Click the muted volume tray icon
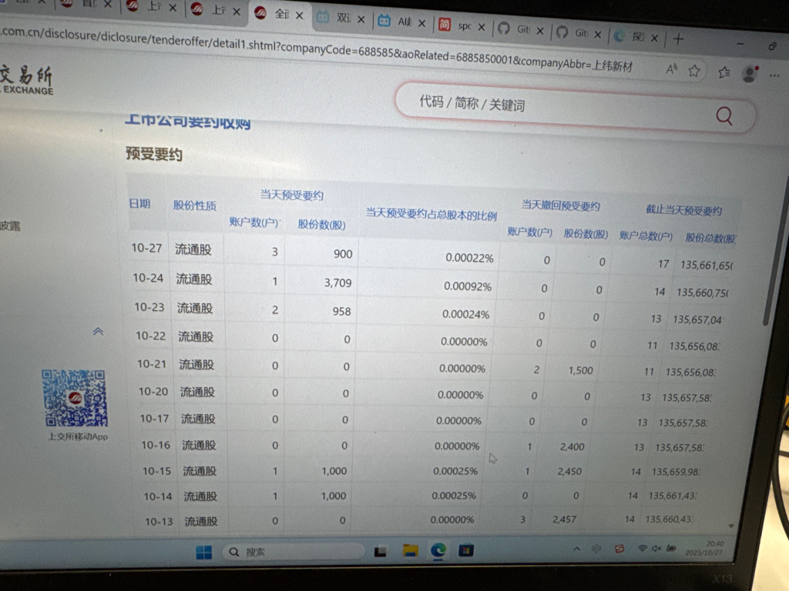The height and width of the screenshot is (591, 789). 656,548
